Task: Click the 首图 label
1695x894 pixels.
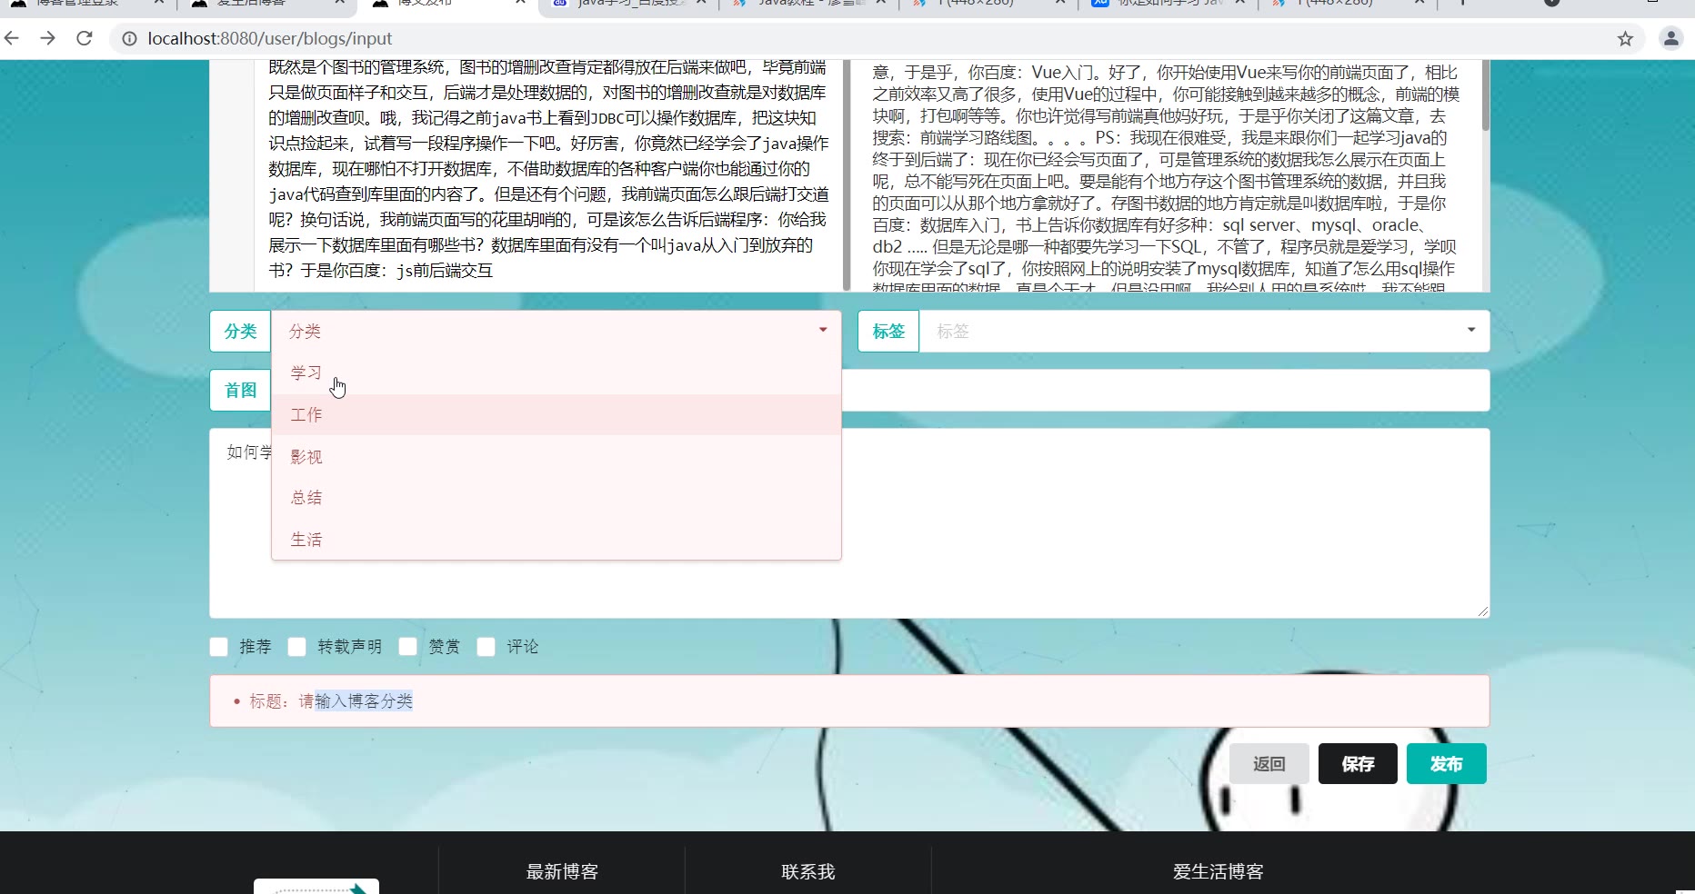Action: 240,391
